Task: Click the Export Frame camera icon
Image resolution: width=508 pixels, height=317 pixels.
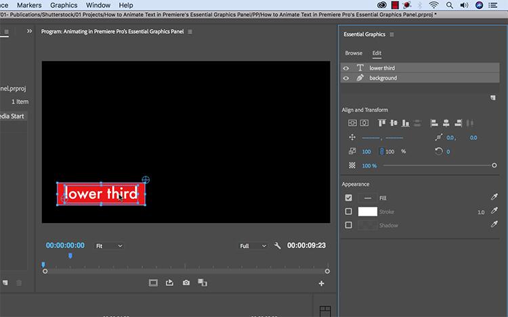Action: pos(186,283)
